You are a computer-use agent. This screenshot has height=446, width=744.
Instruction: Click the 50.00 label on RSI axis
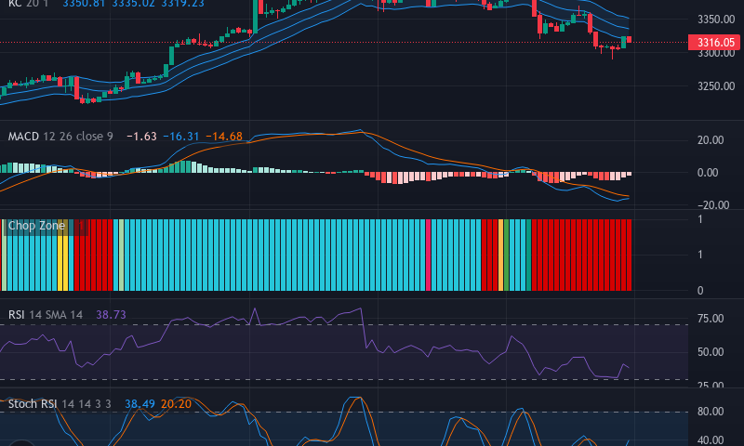tap(711, 352)
